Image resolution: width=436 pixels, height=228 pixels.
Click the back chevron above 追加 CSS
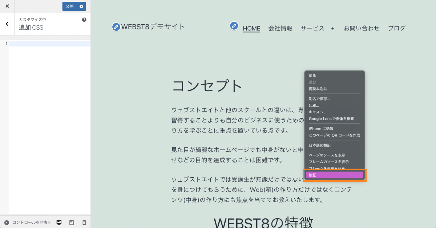7,24
